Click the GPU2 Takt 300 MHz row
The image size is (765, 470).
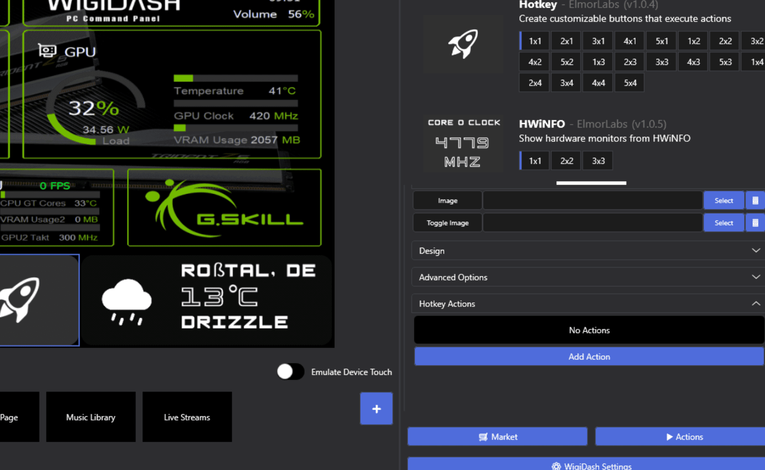coord(49,237)
